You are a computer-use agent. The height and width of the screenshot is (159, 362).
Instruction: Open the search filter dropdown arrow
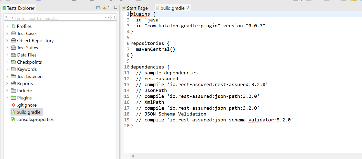12,18
